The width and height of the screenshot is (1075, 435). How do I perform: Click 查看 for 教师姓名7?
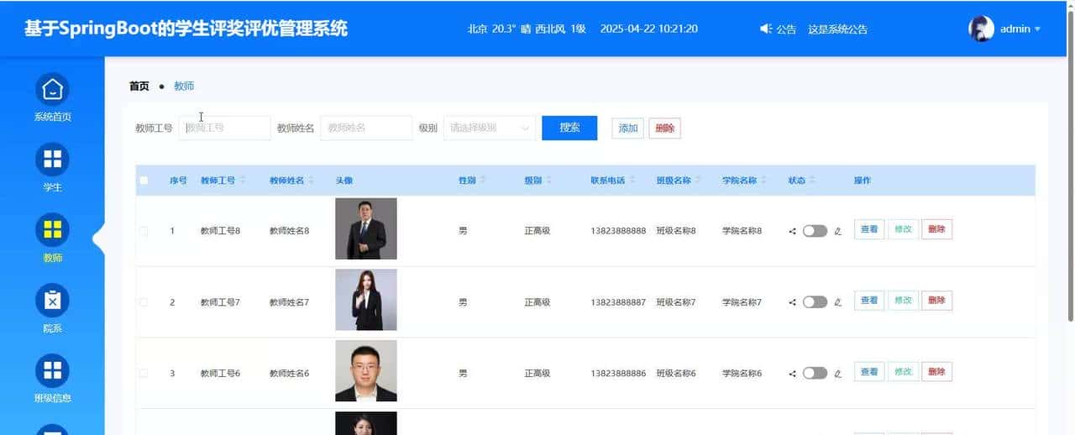869,301
